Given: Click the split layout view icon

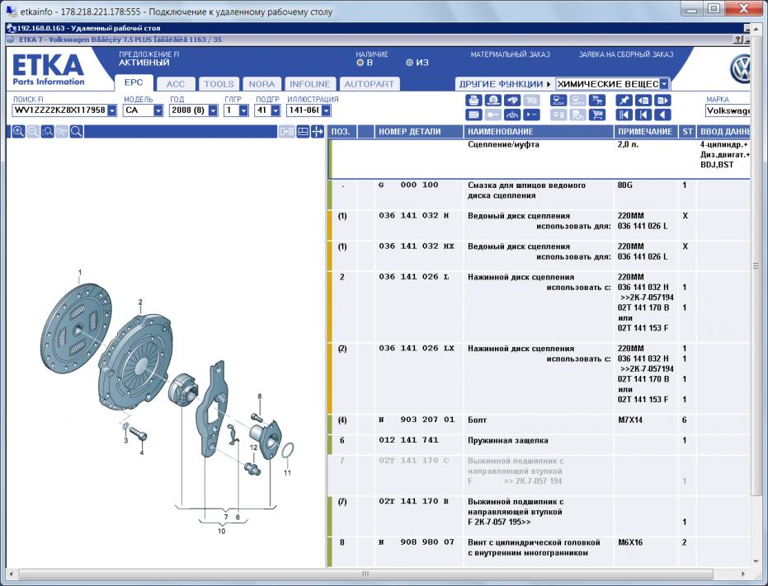Looking at the screenshot, I should pyautogui.click(x=304, y=131).
